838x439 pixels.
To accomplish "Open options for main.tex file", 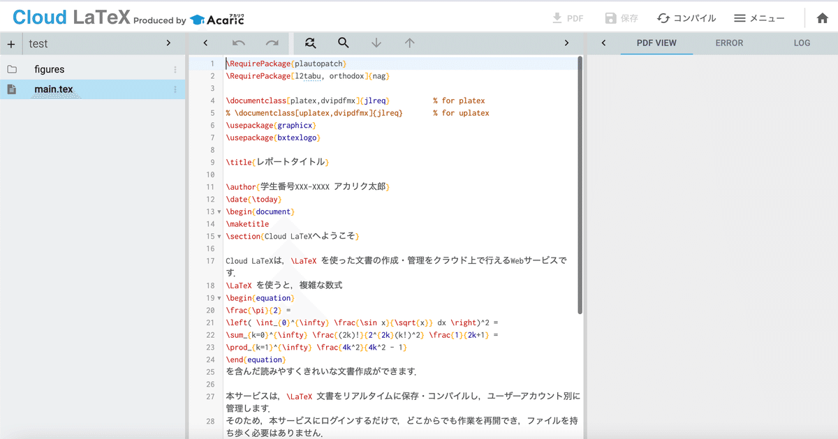I will click(175, 89).
